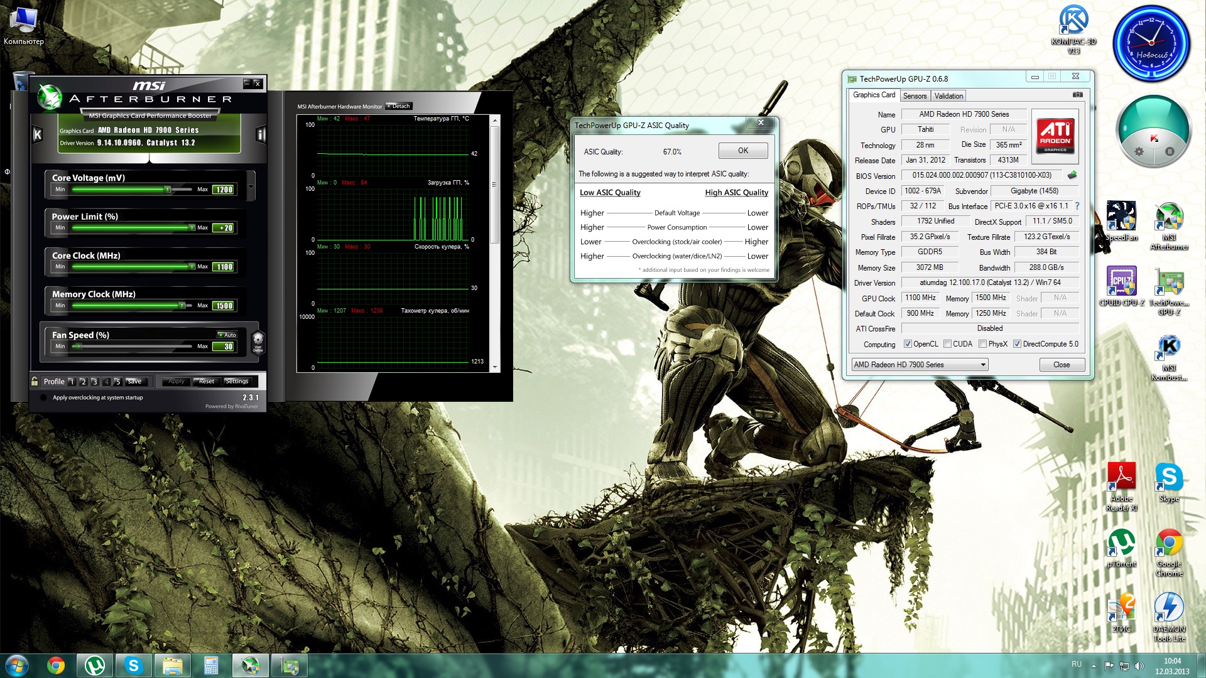Switch to the Sensors tab
The image size is (1206, 678).
tap(915, 96)
